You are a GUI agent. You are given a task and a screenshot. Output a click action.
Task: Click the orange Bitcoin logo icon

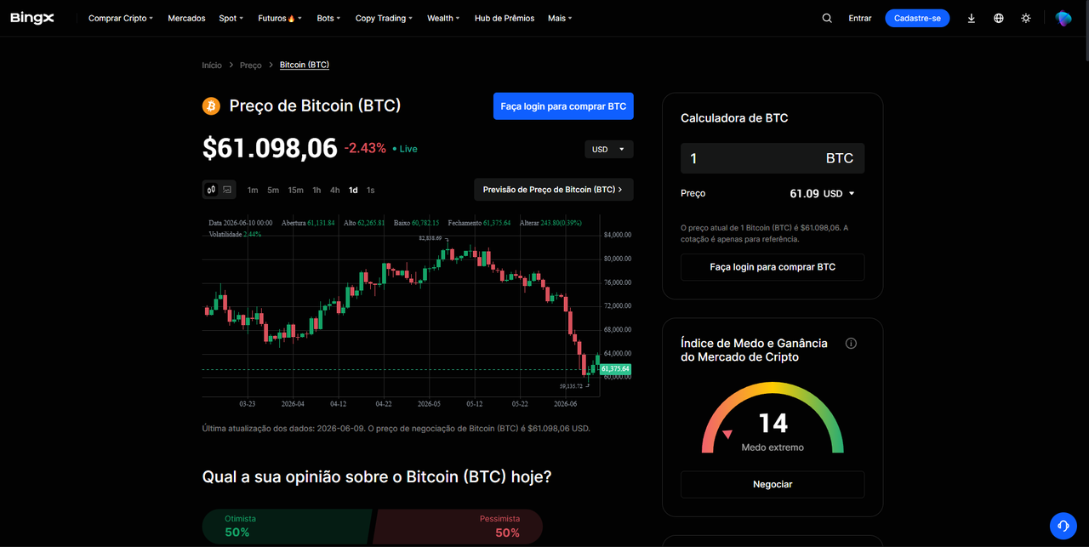(x=211, y=105)
